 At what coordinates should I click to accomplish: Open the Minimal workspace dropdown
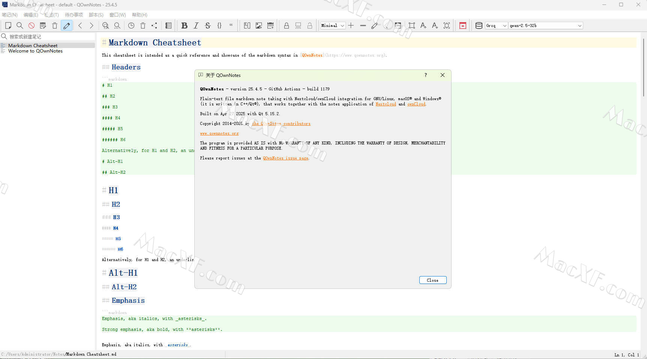click(x=333, y=26)
